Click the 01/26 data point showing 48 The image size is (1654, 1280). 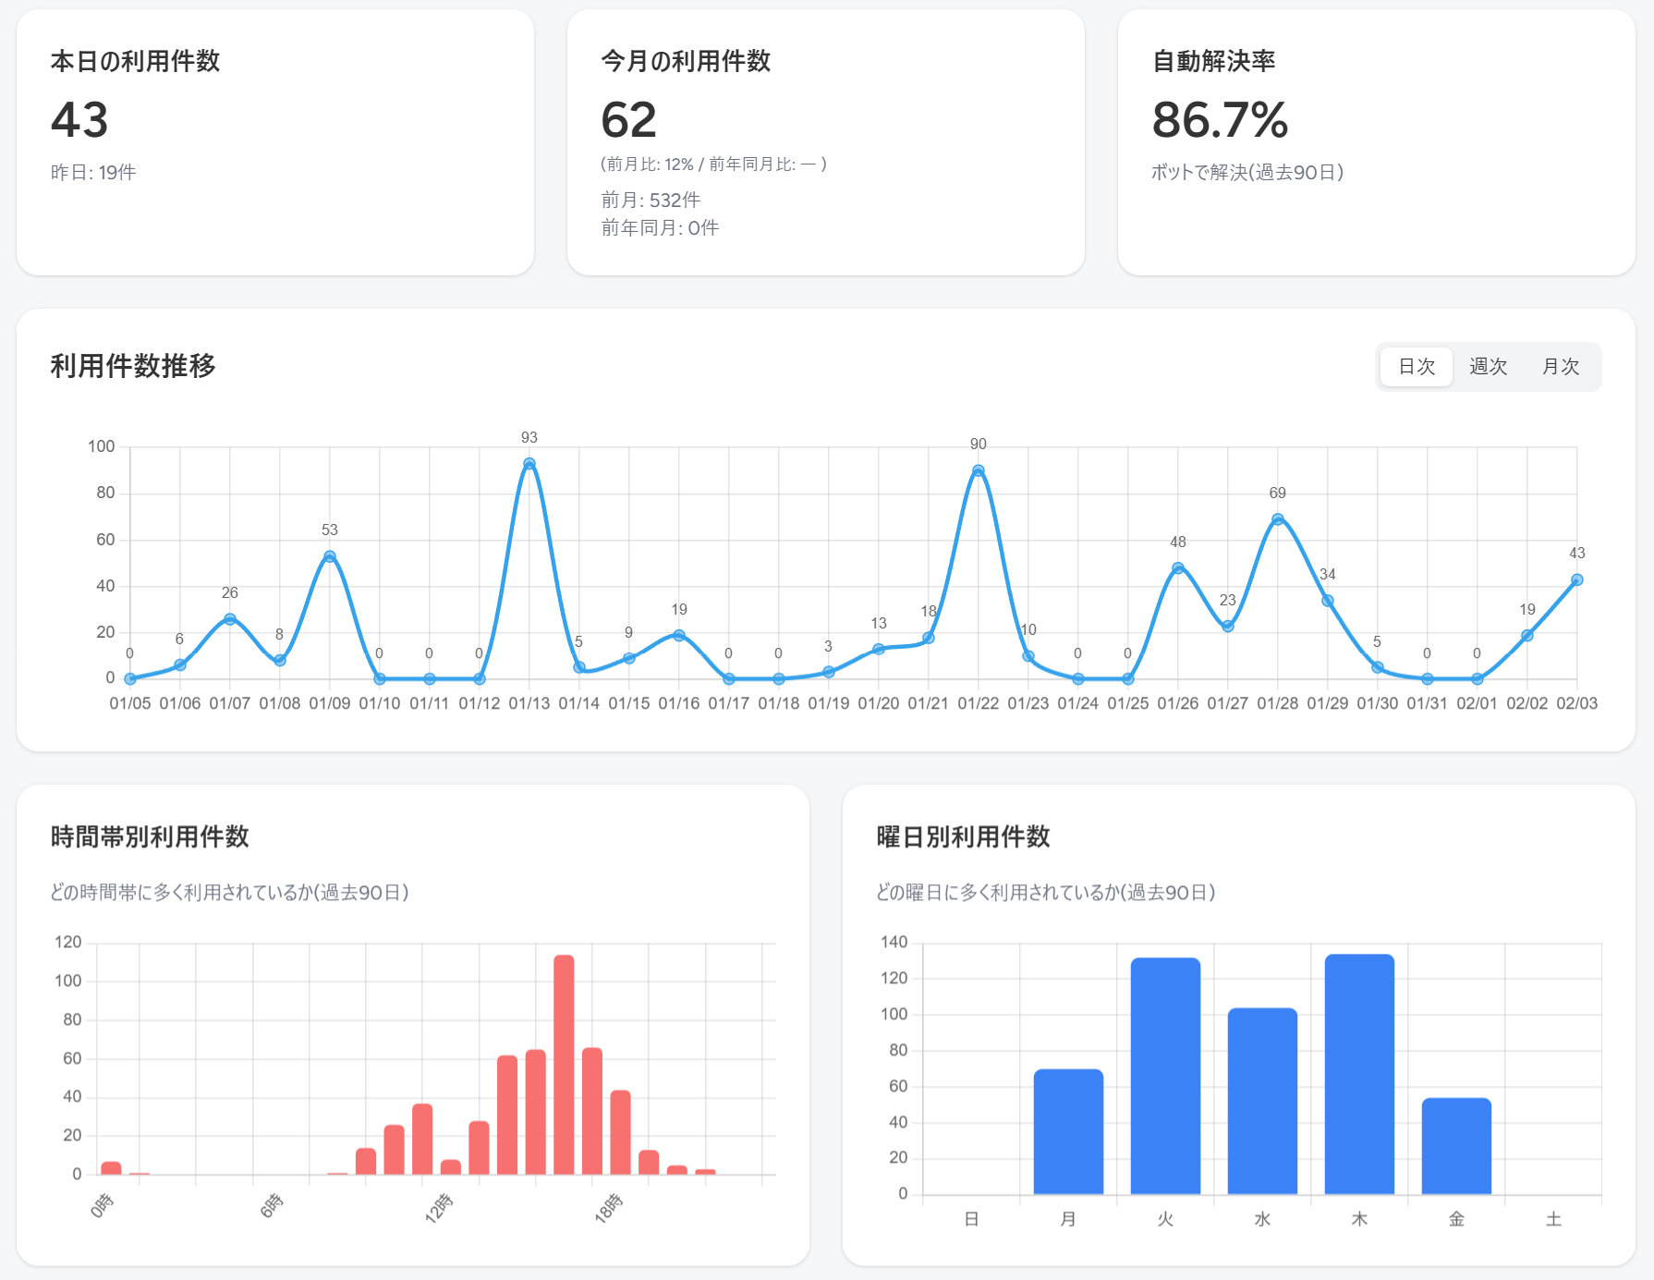1178,568
